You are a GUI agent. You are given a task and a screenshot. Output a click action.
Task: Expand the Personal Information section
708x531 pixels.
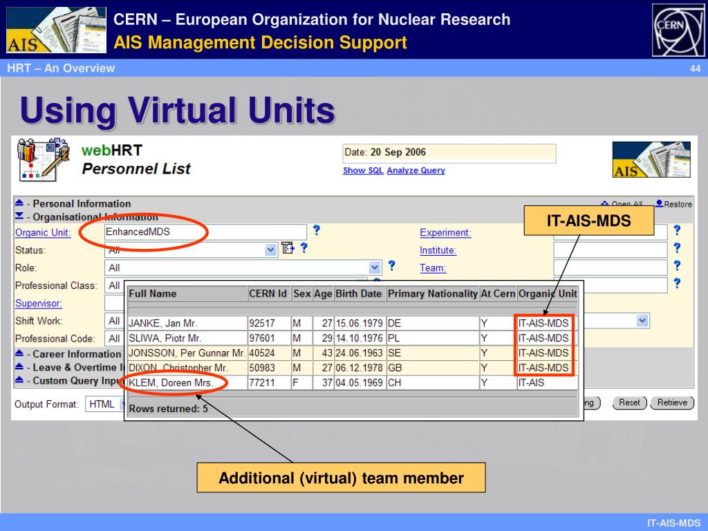click(19, 203)
